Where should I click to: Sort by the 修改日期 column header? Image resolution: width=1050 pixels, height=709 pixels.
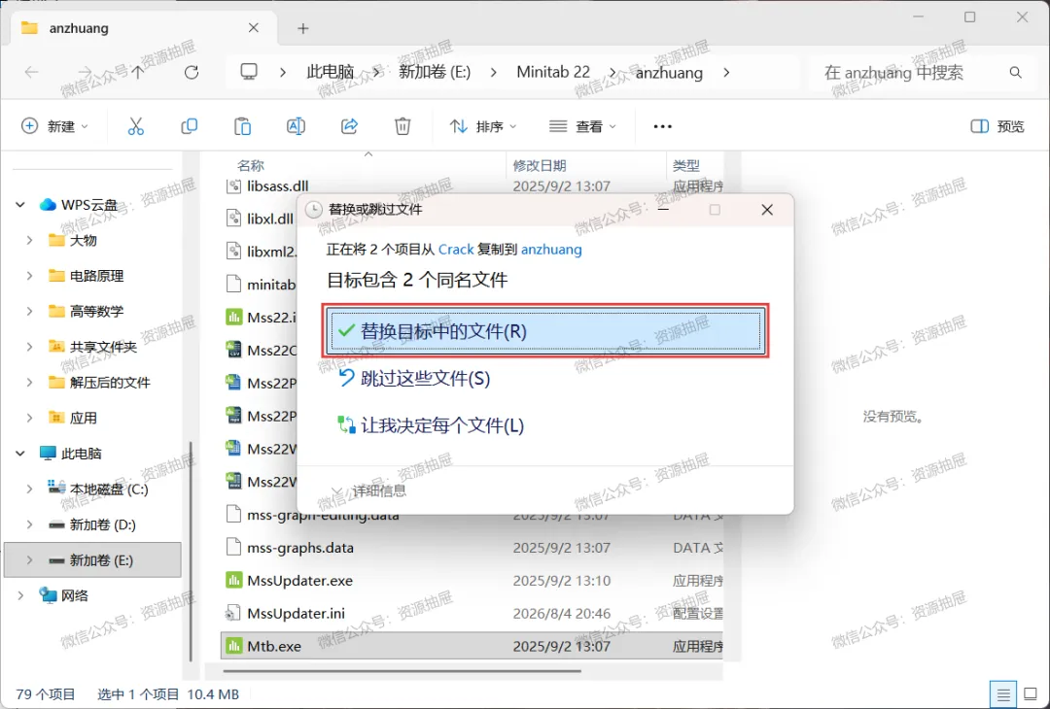pos(540,165)
